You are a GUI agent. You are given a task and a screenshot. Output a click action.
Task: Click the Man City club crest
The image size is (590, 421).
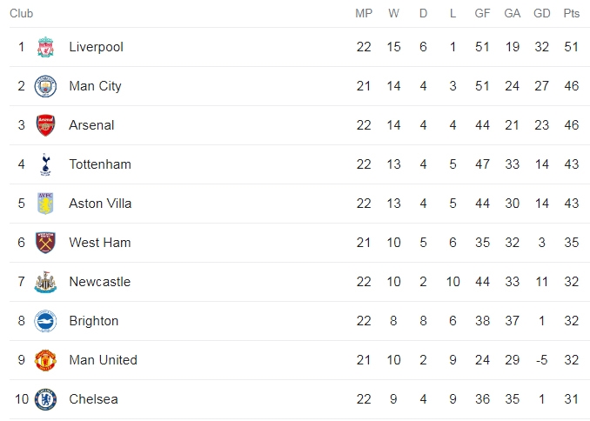(45, 86)
